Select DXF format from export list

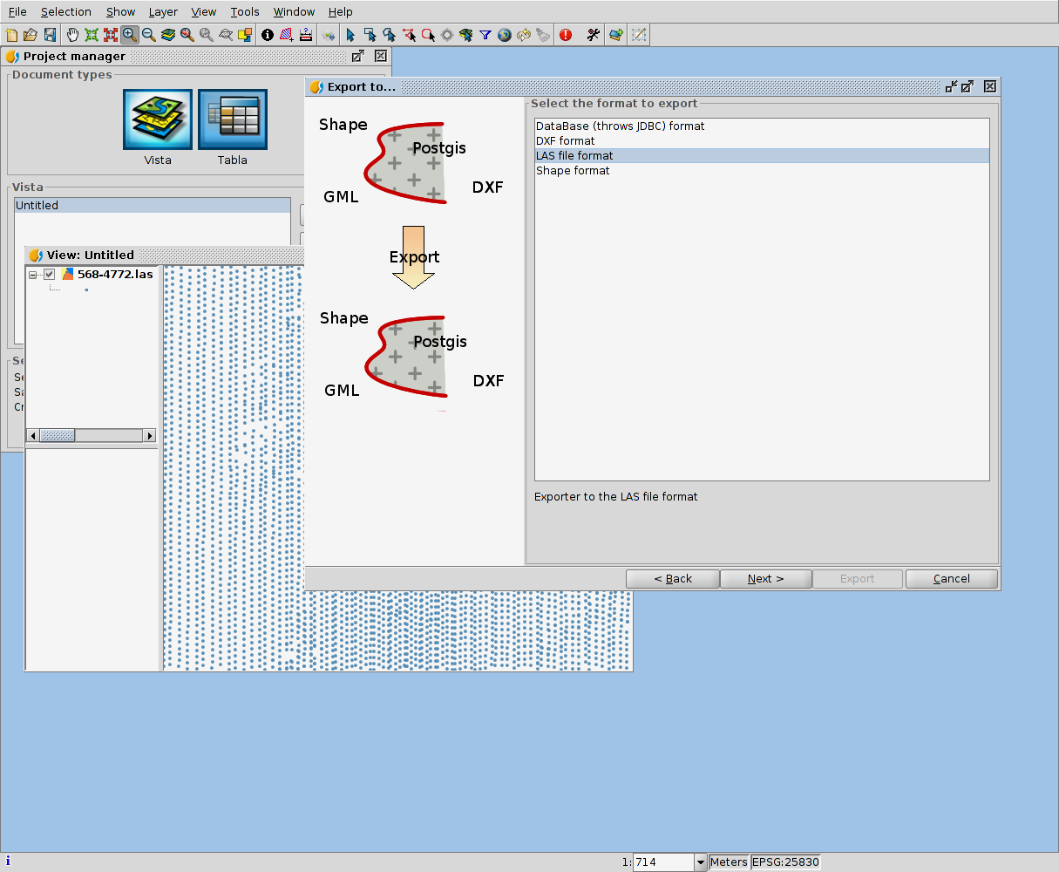click(566, 140)
